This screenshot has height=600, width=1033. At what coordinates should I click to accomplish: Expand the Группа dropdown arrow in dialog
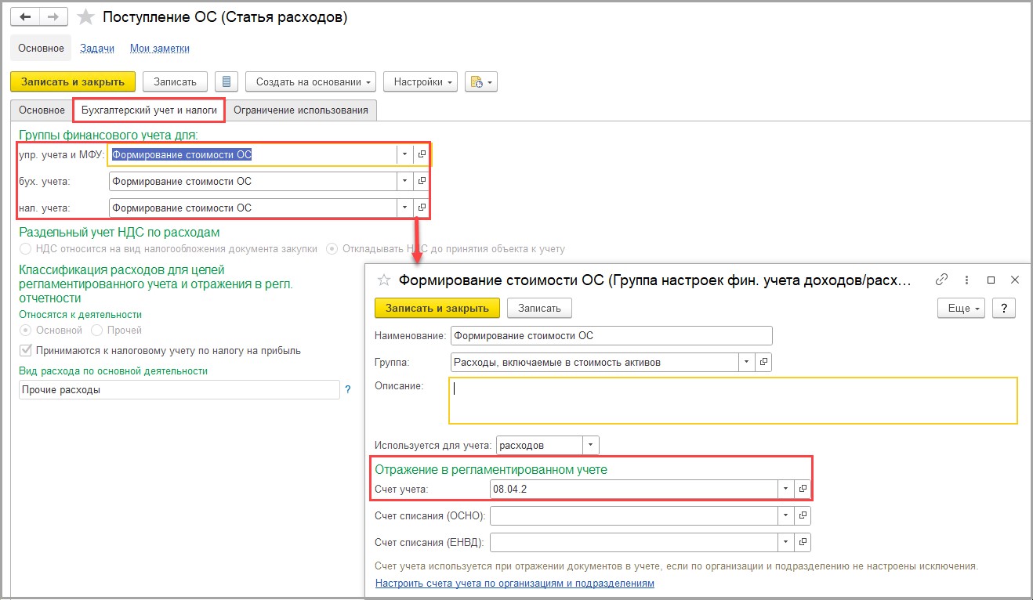coord(747,362)
